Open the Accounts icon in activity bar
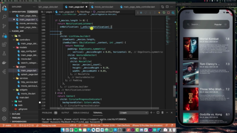 4,109
